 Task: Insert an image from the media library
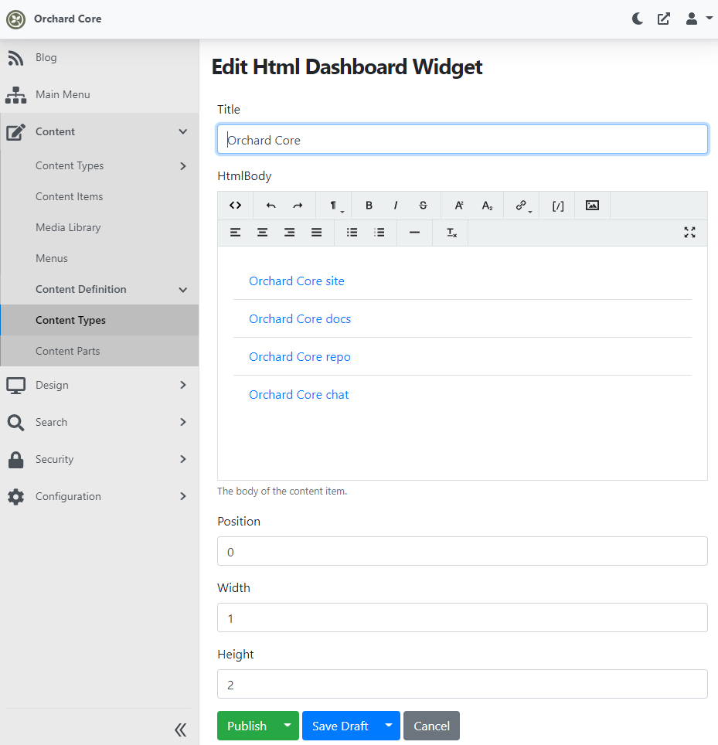(592, 206)
